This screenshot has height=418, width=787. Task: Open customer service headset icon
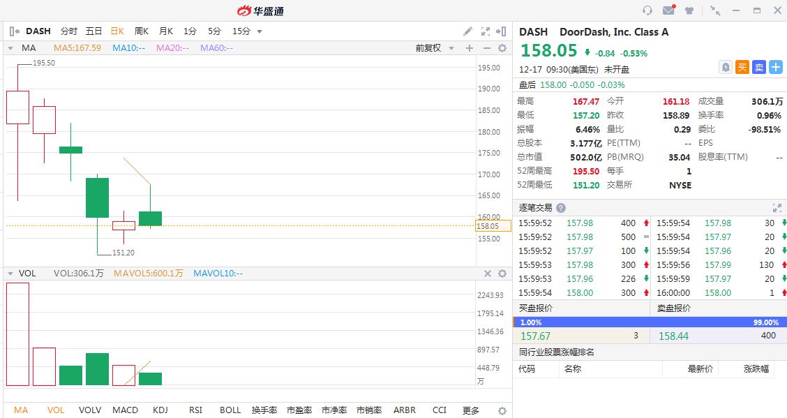pyautogui.click(x=647, y=10)
